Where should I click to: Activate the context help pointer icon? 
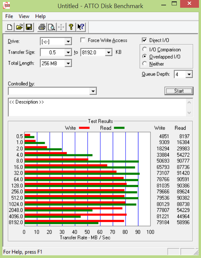pyautogui.click(x=80, y=27)
